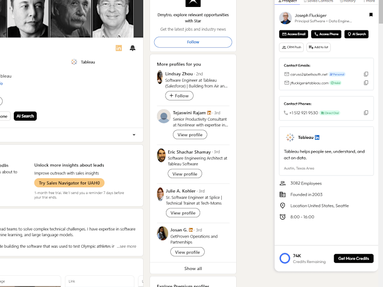Screen dimensions: 383x287
Task: Expand the about text with see more
Action: (x=127, y=247)
